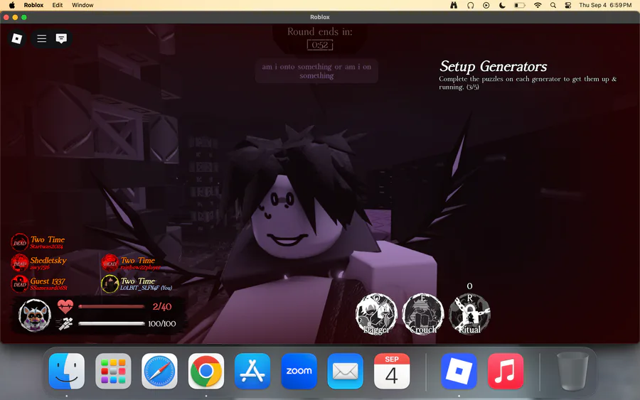Open Finder from the Dock
The image size is (640, 400).
tap(67, 371)
